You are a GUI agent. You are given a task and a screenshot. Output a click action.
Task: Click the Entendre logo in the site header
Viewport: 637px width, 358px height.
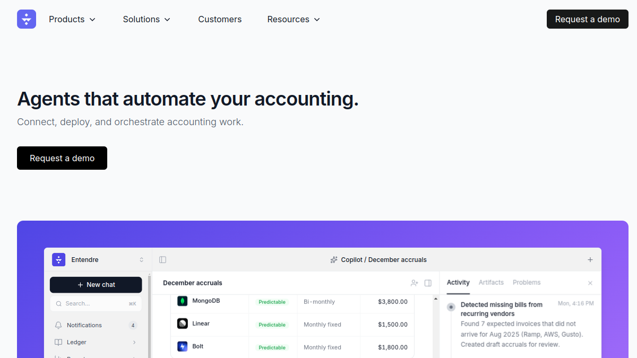[x=27, y=19]
